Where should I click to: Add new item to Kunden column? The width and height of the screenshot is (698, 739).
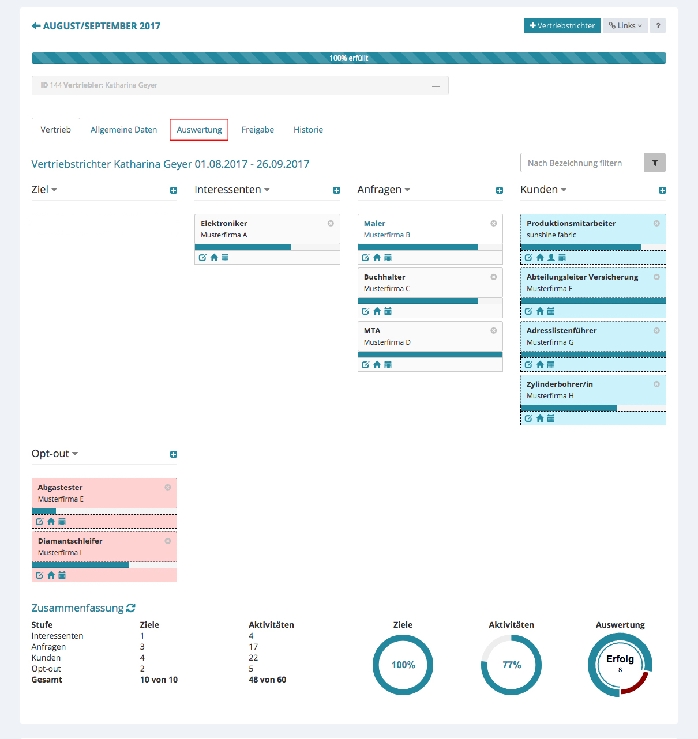pos(662,190)
